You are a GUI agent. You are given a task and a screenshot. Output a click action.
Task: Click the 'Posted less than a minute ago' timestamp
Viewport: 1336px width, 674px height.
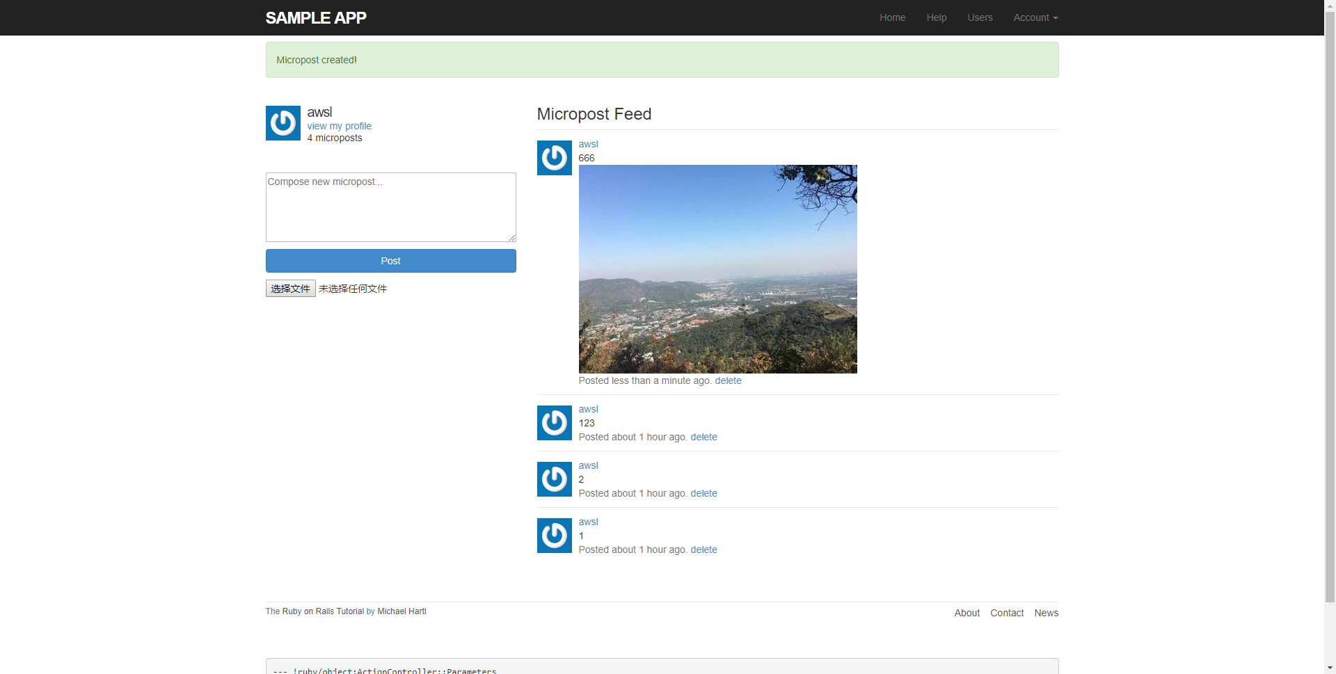click(644, 380)
